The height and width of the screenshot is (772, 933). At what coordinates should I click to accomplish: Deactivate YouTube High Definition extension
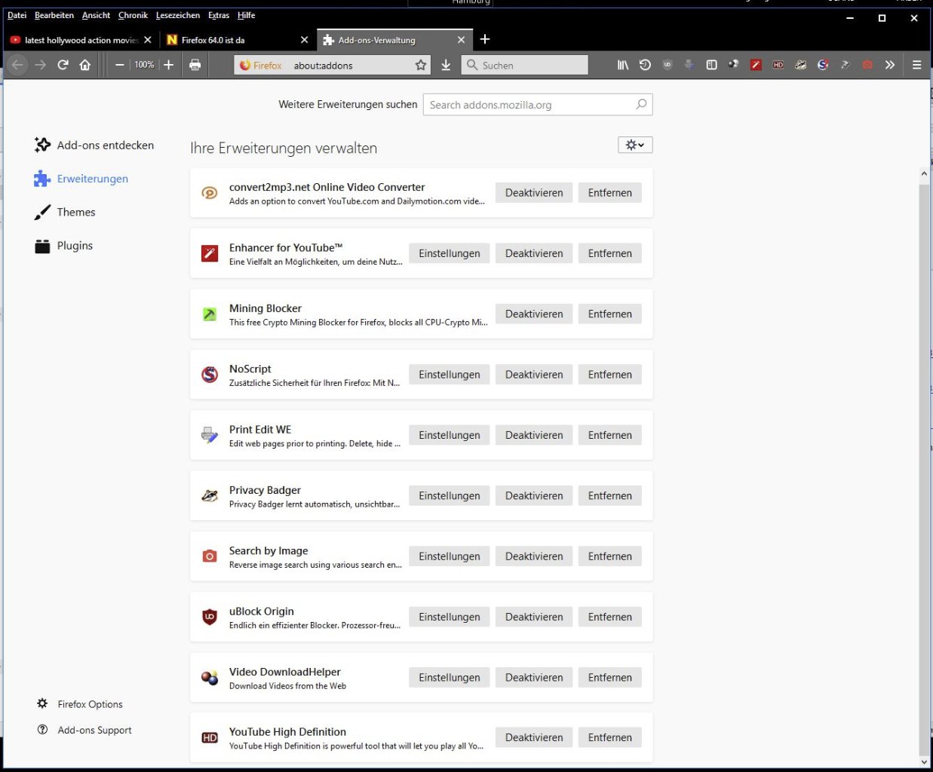pos(534,737)
